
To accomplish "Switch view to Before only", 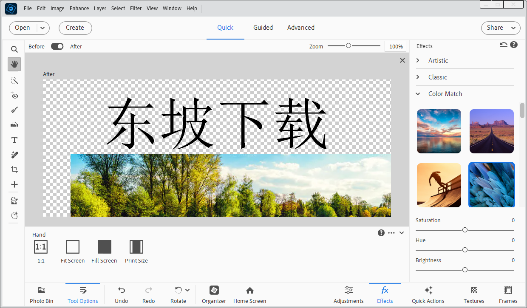I will pos(37,46).
